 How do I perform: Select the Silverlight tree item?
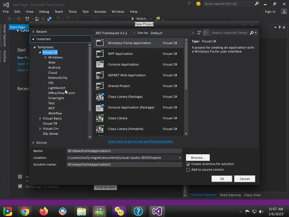tap(56, 98)
